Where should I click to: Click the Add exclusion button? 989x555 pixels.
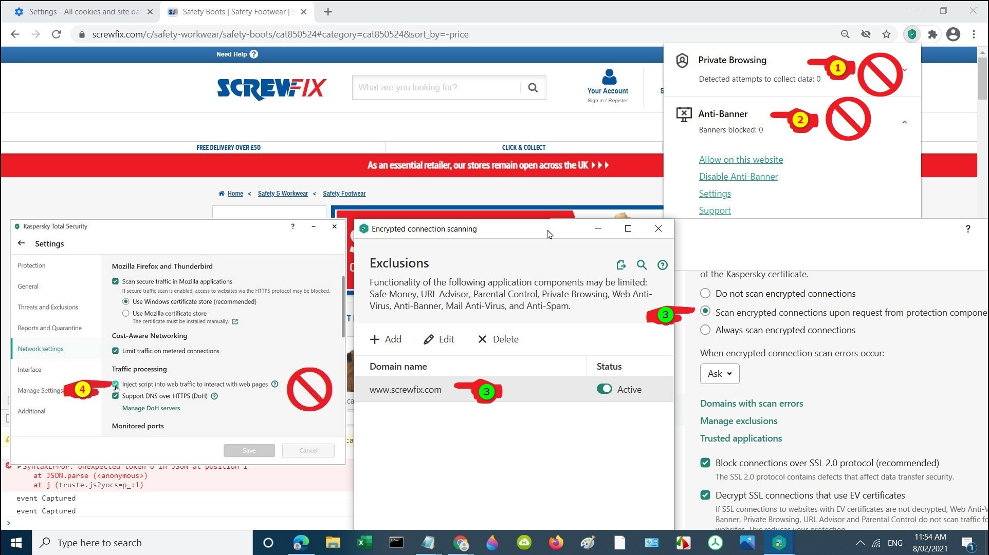pos(386,339)
